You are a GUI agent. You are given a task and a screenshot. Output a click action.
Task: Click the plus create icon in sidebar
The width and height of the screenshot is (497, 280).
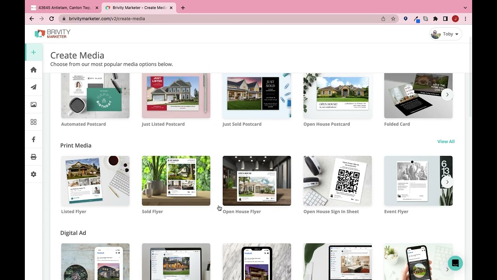[x=33, y=52]
